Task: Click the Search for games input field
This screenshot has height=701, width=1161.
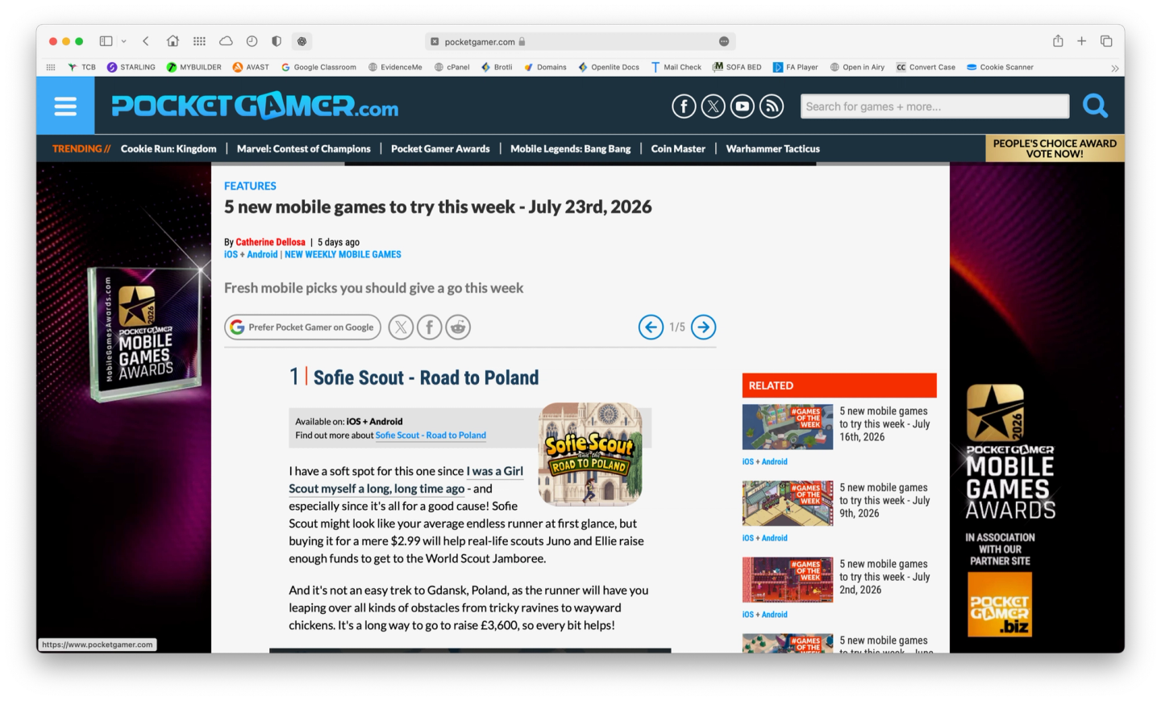Action: tap(934, 106)
